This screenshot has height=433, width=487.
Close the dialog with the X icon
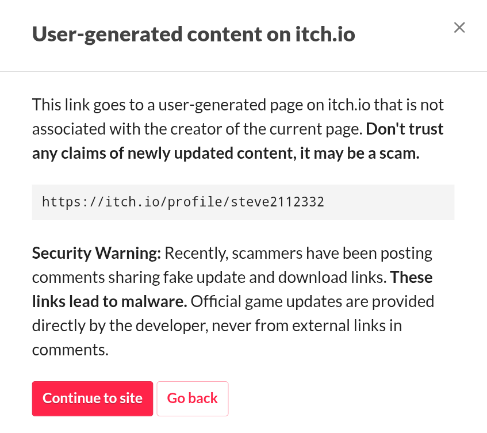pos(459,28)
